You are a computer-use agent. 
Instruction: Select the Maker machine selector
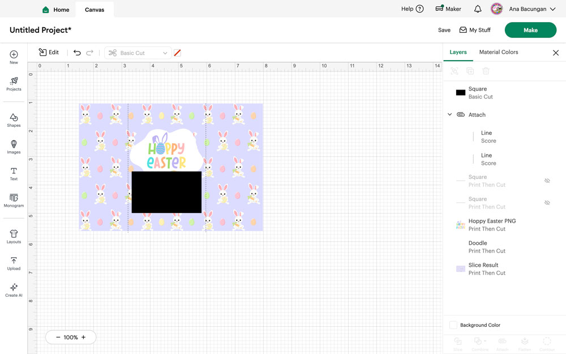tap(448, 9)
